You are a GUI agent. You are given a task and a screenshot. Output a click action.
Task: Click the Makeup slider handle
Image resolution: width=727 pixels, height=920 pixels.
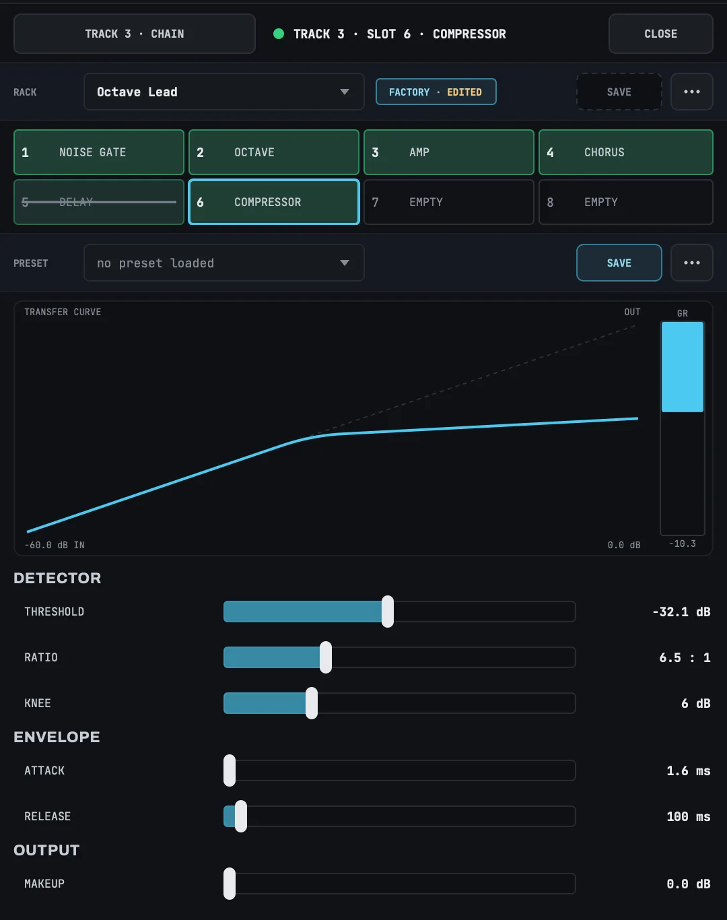pos(230,884)
